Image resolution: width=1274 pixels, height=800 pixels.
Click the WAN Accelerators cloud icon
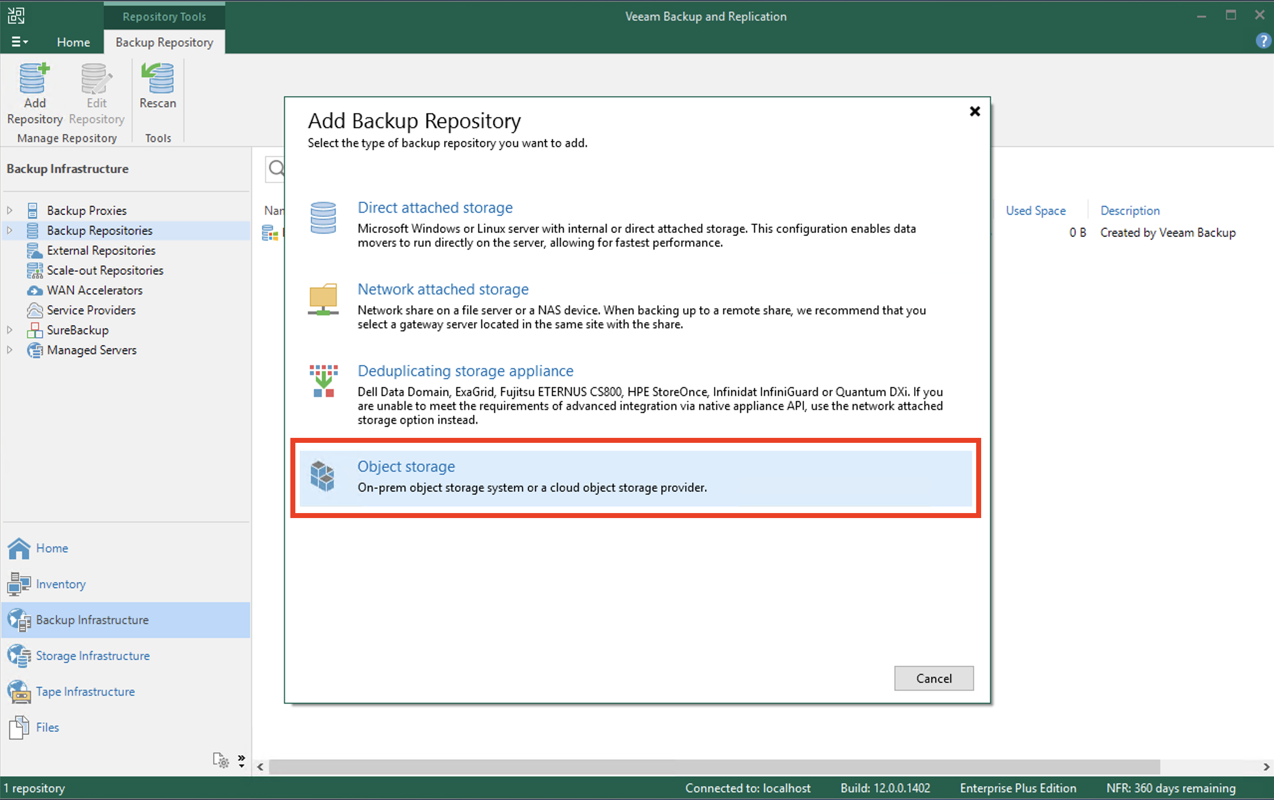tap(34, 290)
